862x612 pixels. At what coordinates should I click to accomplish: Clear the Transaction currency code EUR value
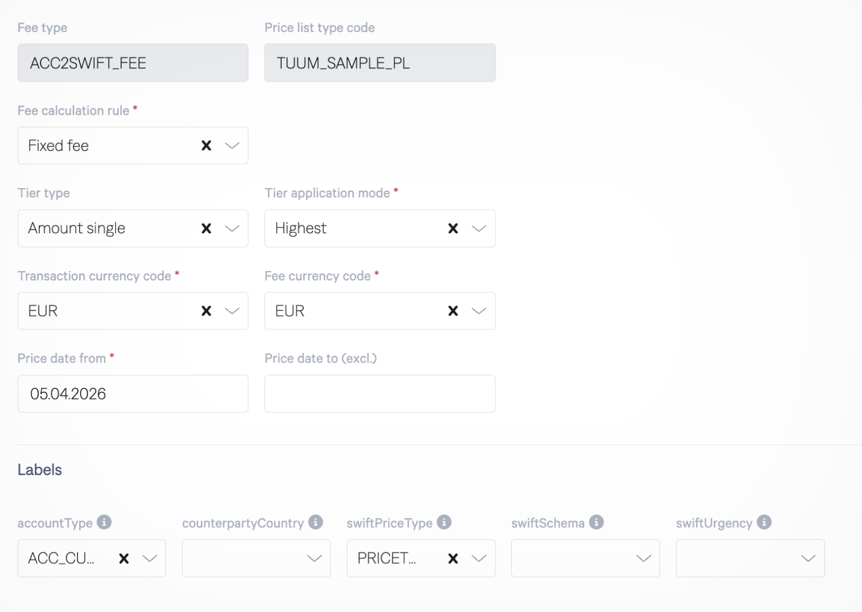pyautogui.click(x=206, y=311)
